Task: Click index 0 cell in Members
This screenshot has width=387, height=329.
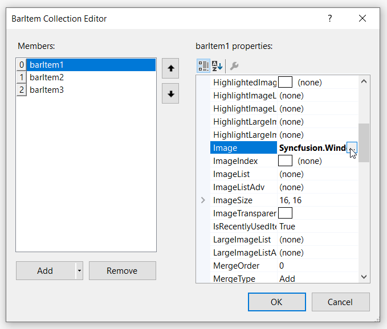Action: (22, 65)
